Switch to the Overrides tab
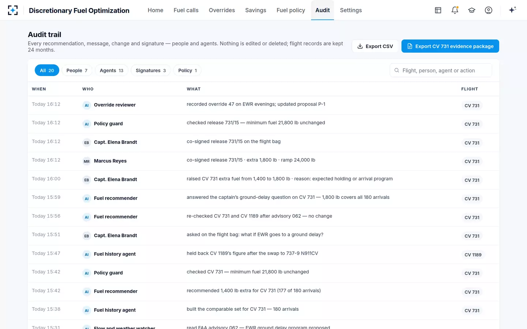Image resolution: width=527 pixels, height=329 pixels. tap(222, 10)
